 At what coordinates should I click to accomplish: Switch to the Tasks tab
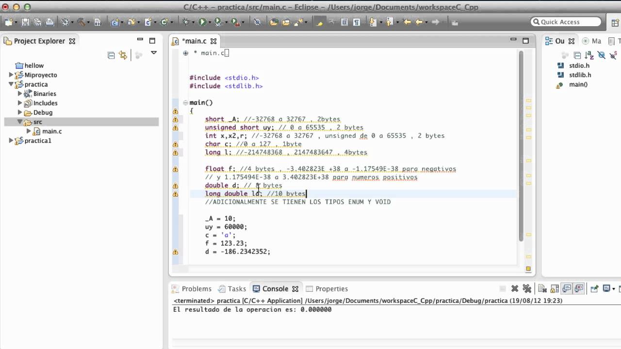(x=232, y=289)
